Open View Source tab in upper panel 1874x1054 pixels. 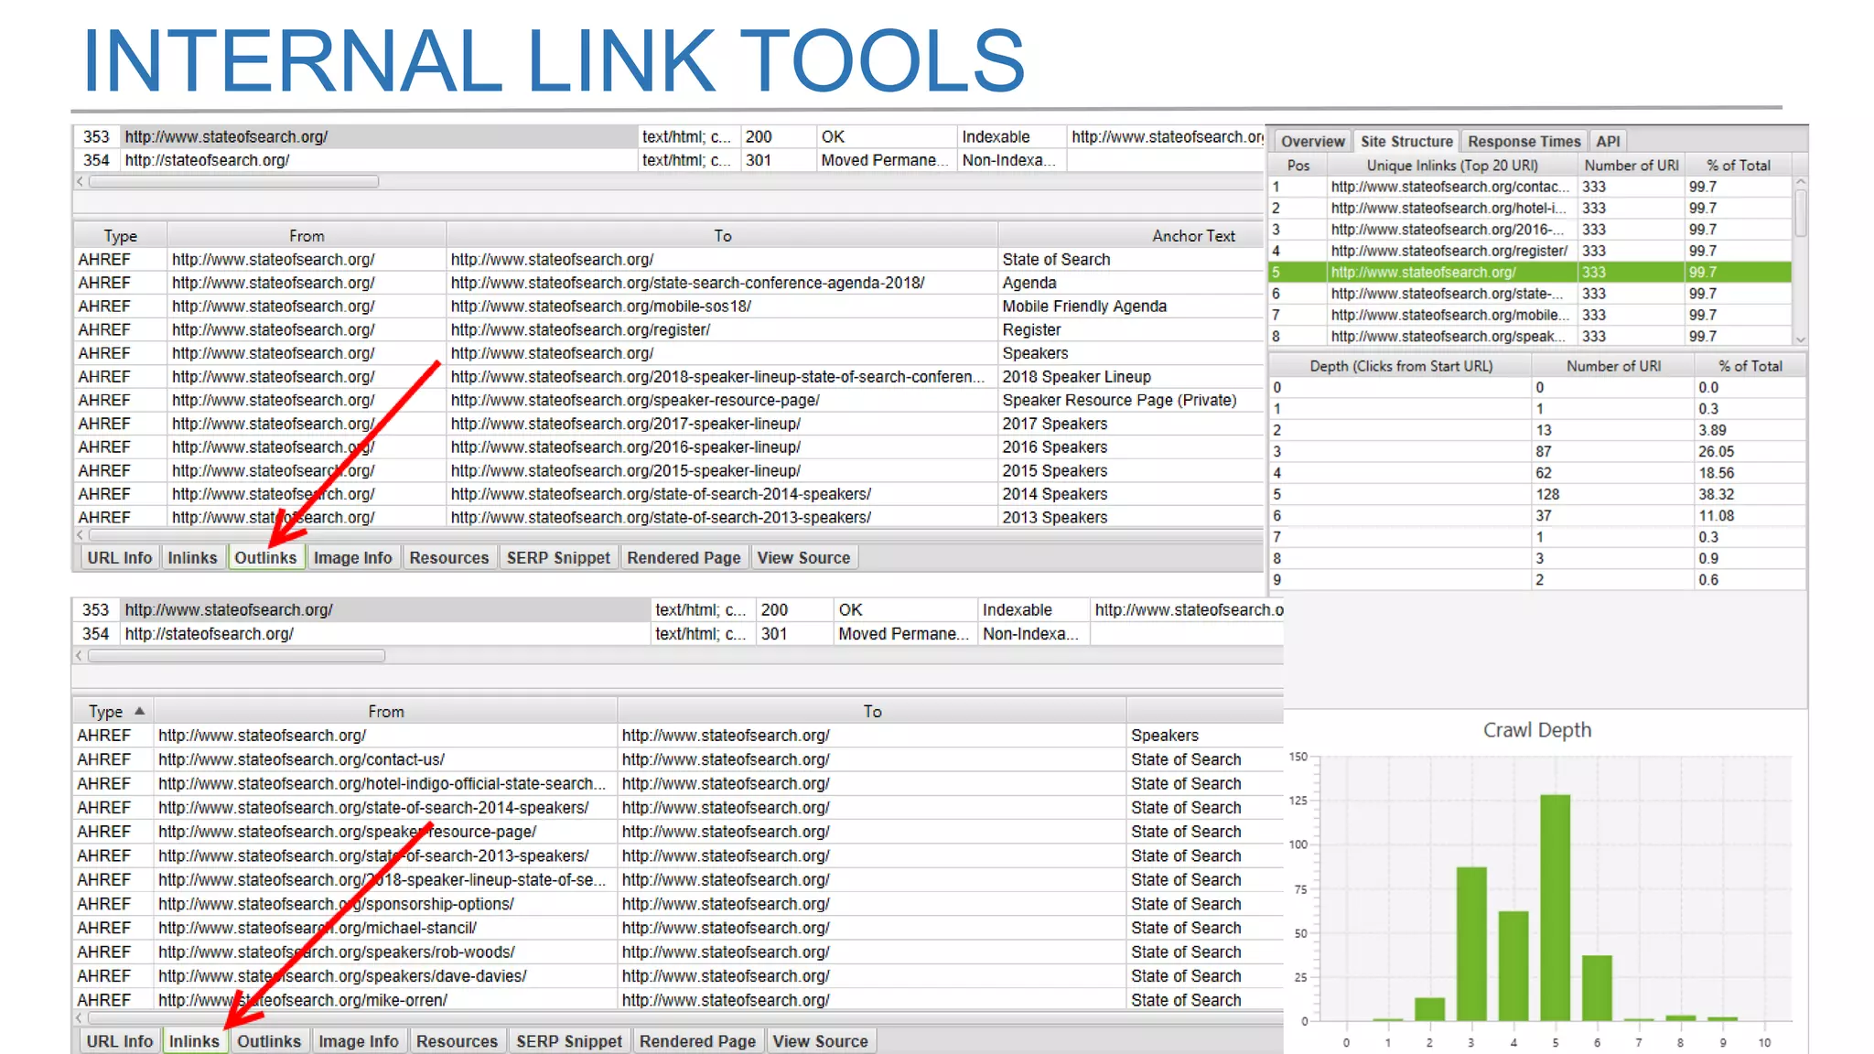coord(803,557)
